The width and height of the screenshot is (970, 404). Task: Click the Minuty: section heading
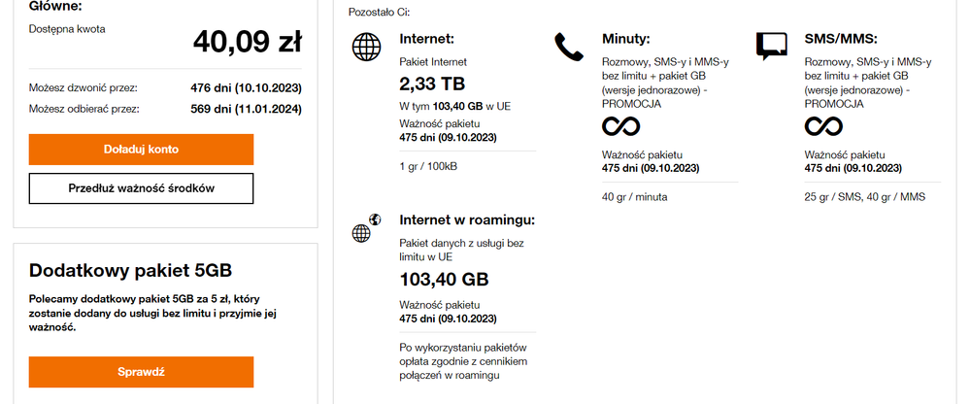coord(626,39)
